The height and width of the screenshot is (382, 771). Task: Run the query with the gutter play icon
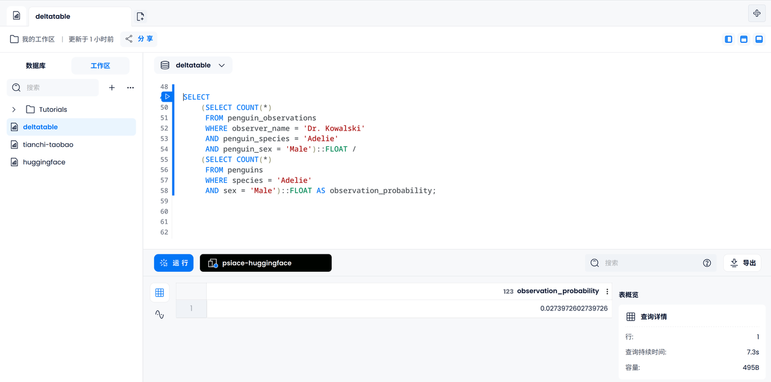coord(167,96)
